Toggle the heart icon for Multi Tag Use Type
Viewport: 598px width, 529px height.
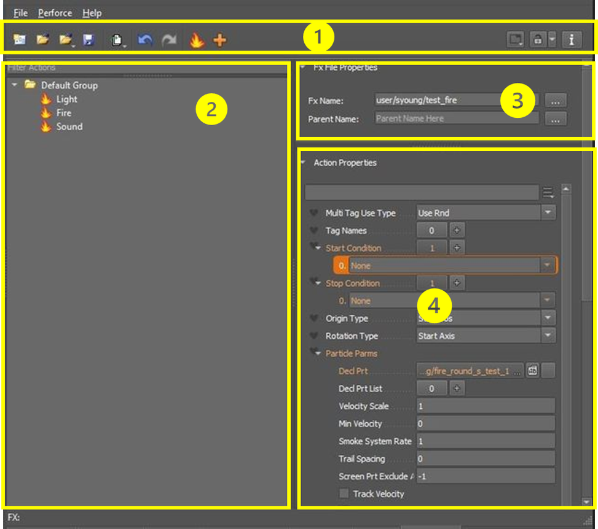(313, 212)
